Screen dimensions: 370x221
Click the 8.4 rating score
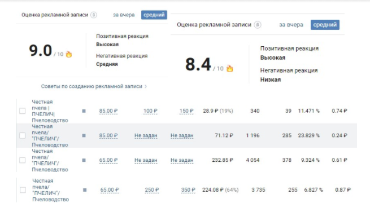click(198, 65)
